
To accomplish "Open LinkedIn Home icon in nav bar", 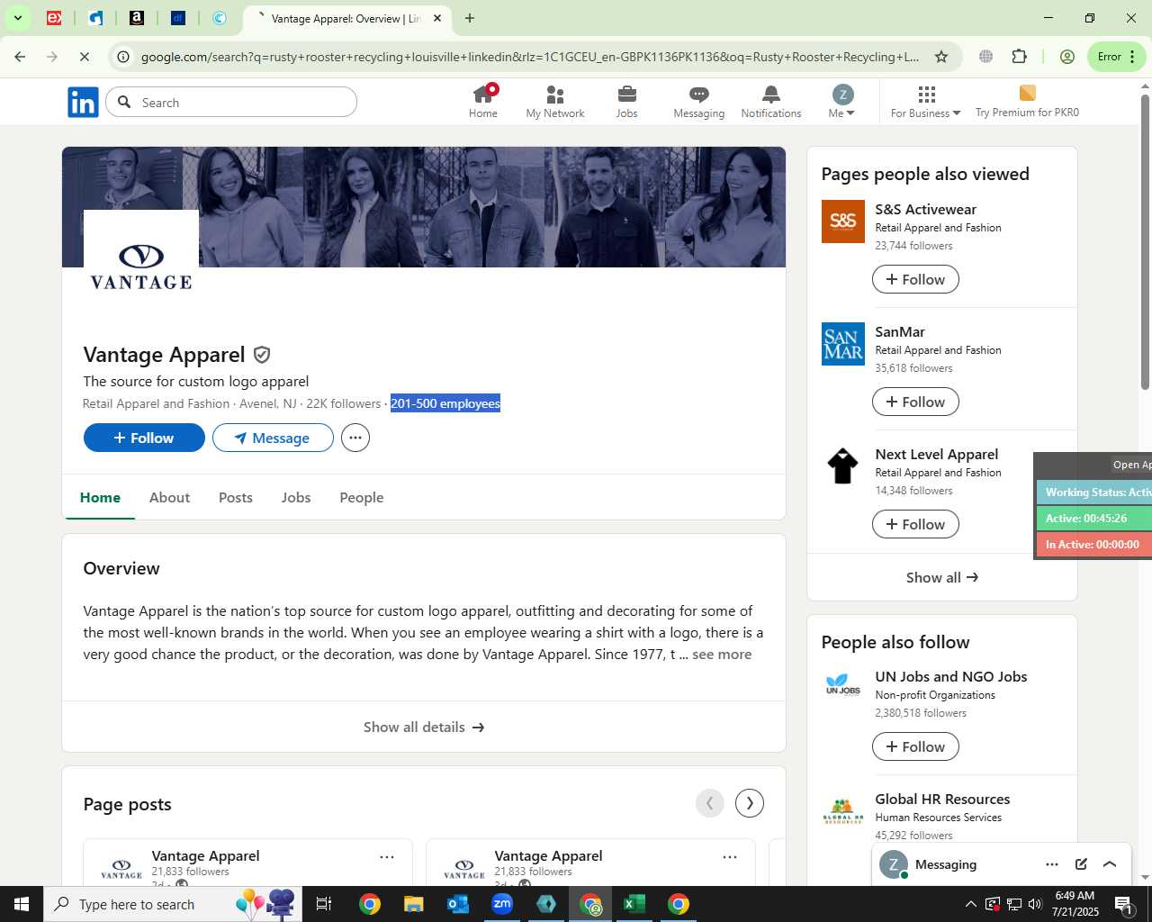I will coord(482,101).
